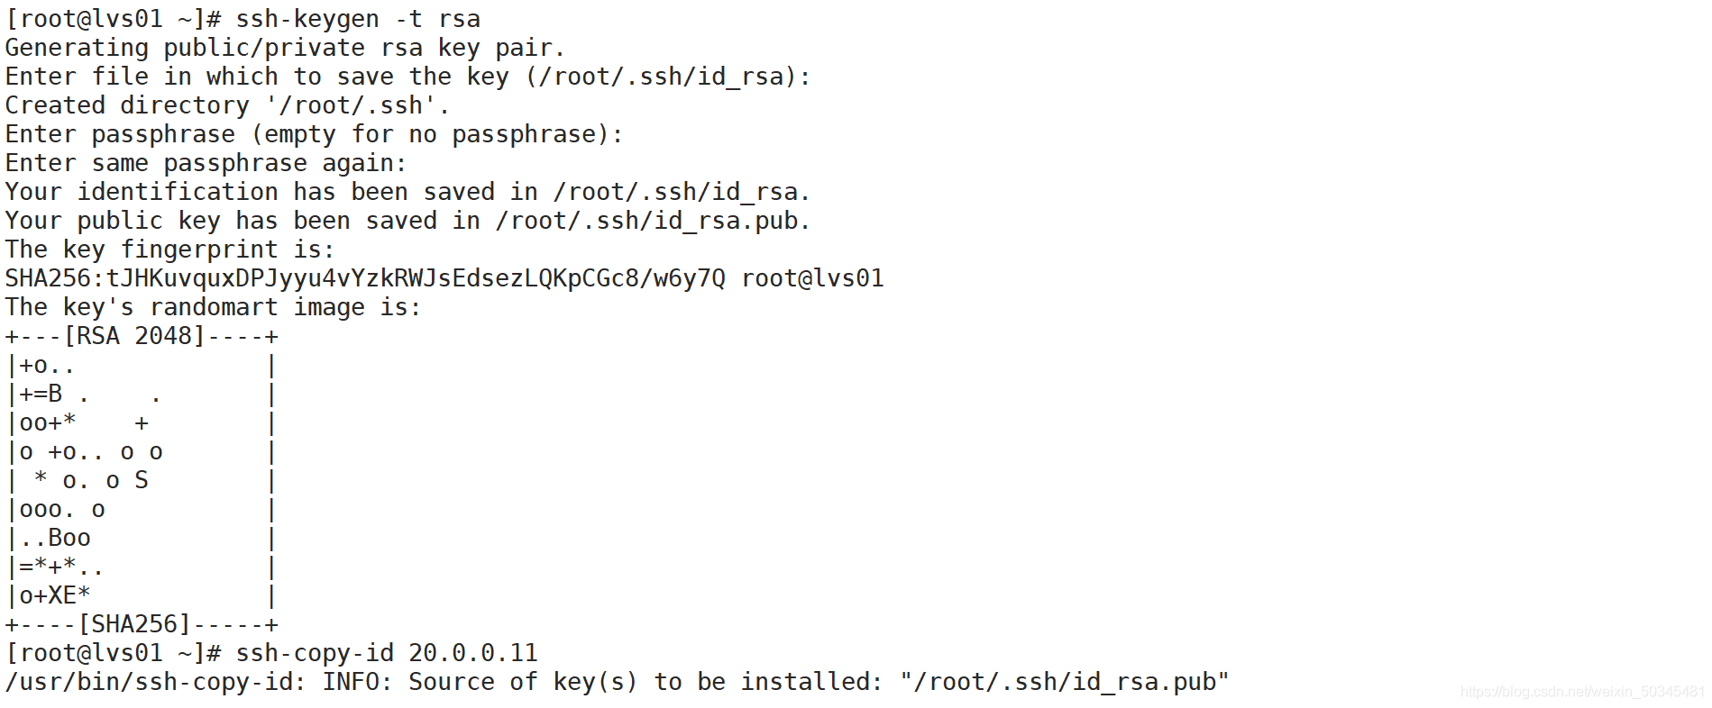Click the '(/root/.ssh/id_rsa):' default file path
Image resolution: width=1712 pixels, height=708 pixels.
(668, 77)
